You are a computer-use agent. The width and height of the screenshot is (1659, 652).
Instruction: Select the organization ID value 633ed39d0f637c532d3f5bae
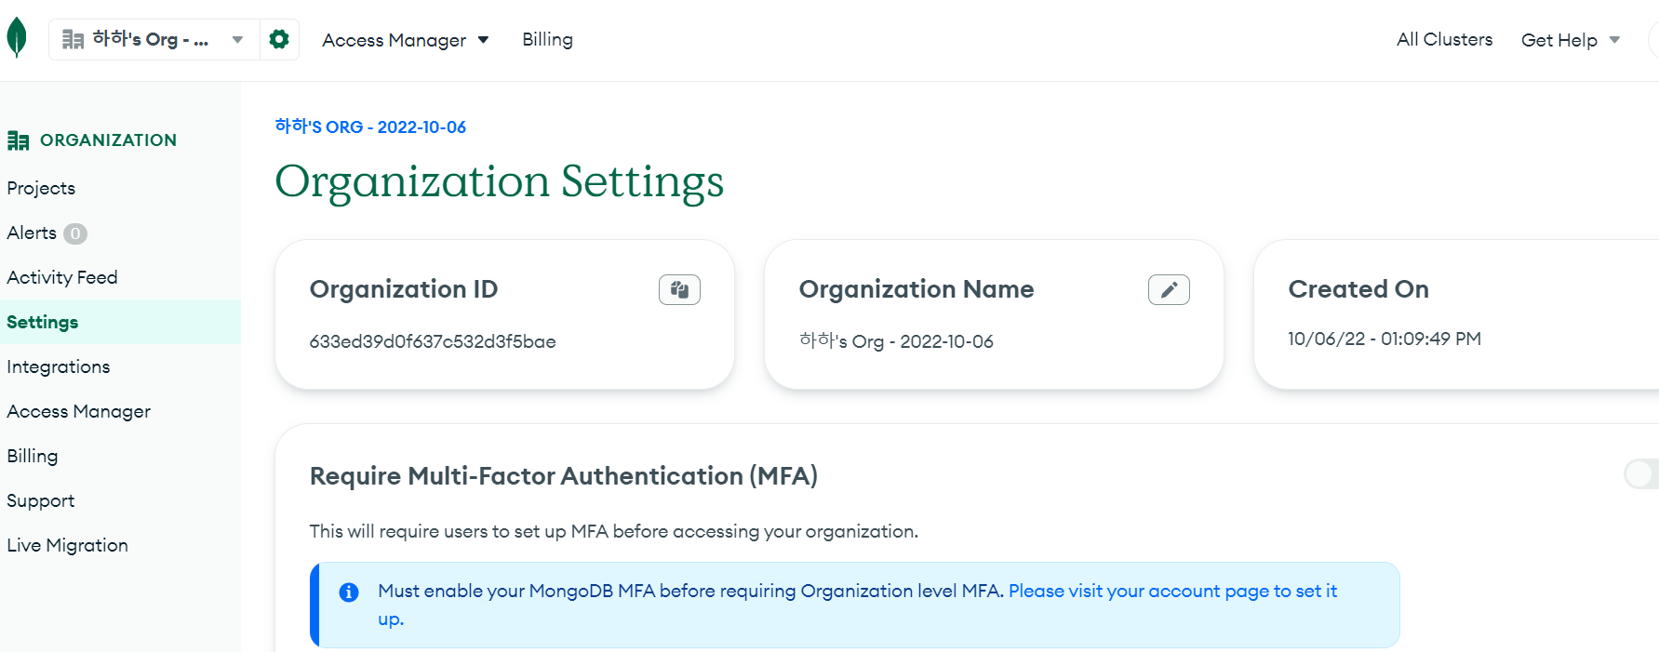click(433, 341)
